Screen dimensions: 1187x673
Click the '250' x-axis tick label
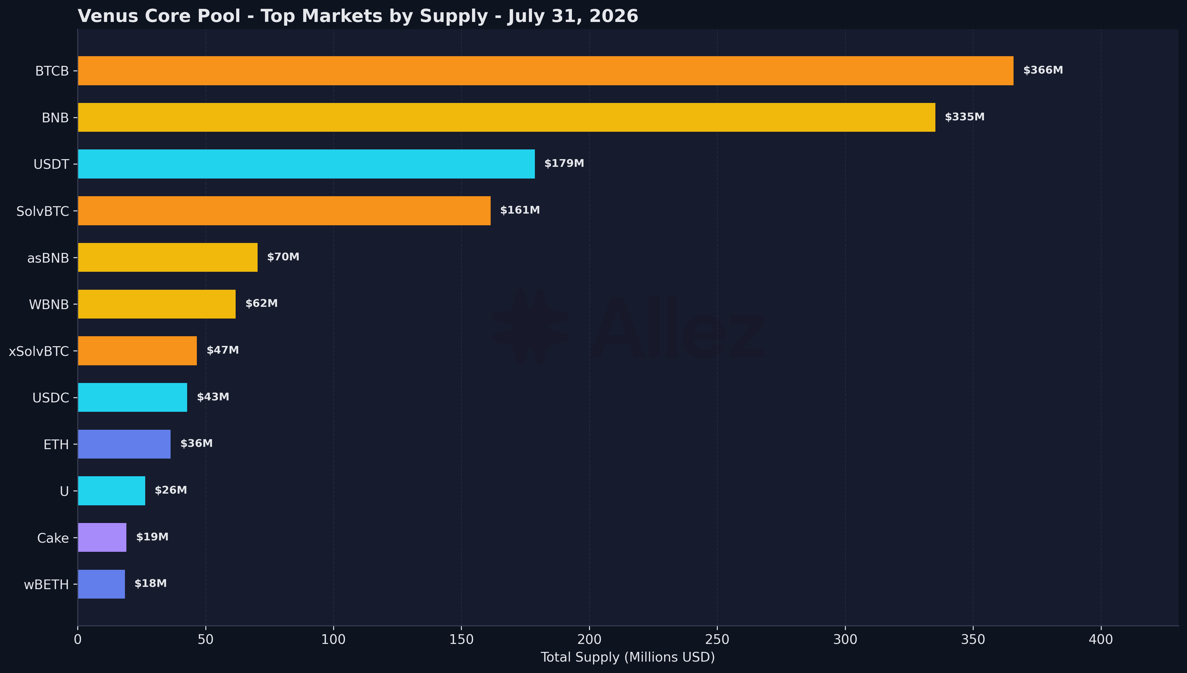[x=717, y=640]
